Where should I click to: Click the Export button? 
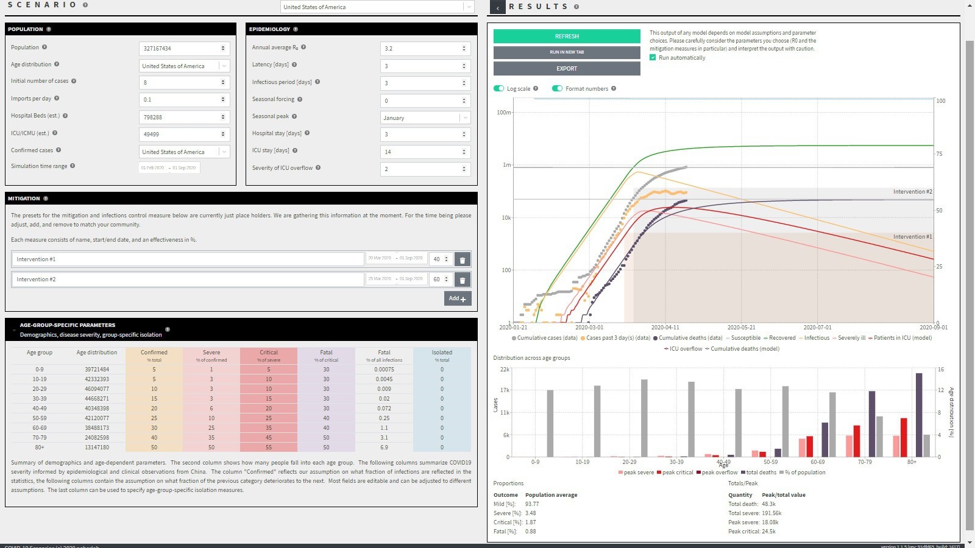pos(567,69)
